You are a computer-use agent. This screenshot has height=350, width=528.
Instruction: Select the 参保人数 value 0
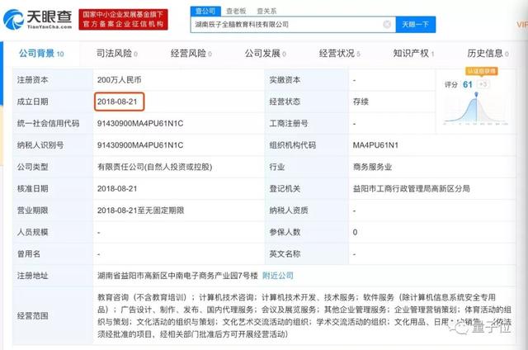pyautogui.click(x=355, y=232)
